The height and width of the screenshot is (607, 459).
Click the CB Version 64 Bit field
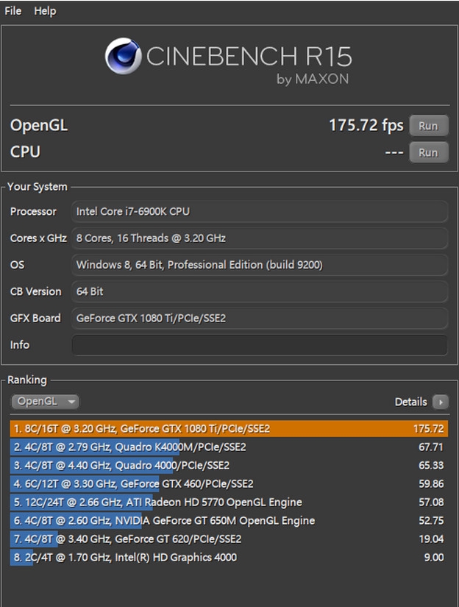click(260, 291)
